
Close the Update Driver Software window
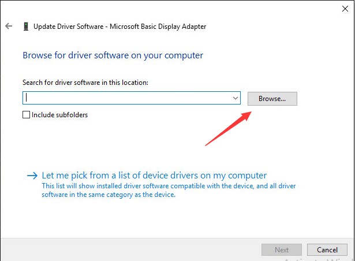[x=344, y=7]
